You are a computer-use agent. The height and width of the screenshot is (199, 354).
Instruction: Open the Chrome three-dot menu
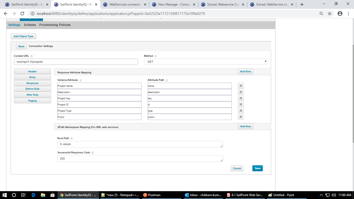tap(349, 13)
